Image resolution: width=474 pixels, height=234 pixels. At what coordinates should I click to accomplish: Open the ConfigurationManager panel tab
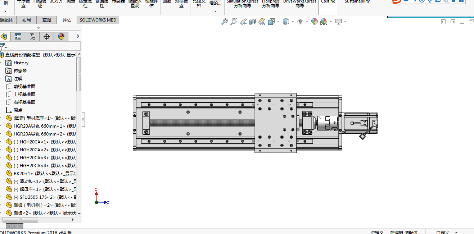pos(32,37)
